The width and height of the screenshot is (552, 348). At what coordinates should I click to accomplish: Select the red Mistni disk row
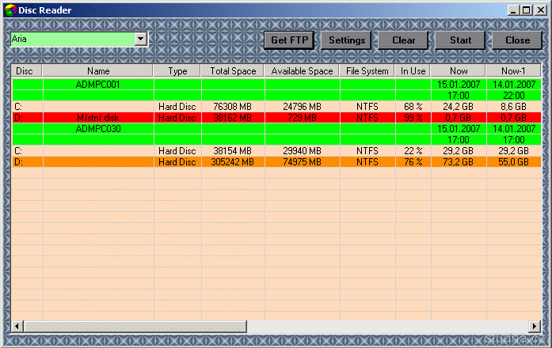click(98, 117)
